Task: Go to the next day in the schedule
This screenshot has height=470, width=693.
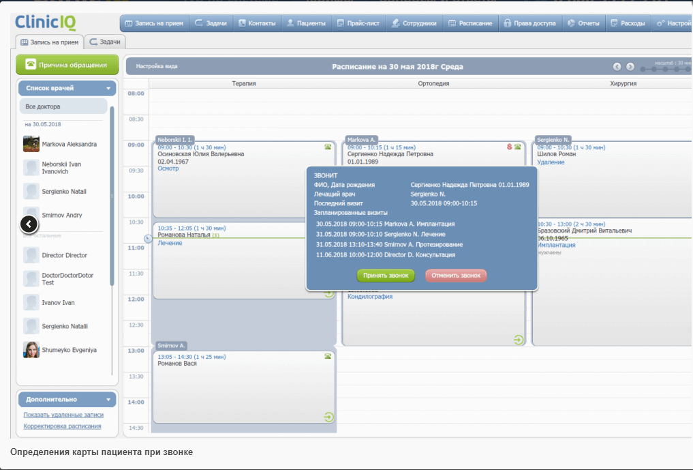Action: click(630, 67)
